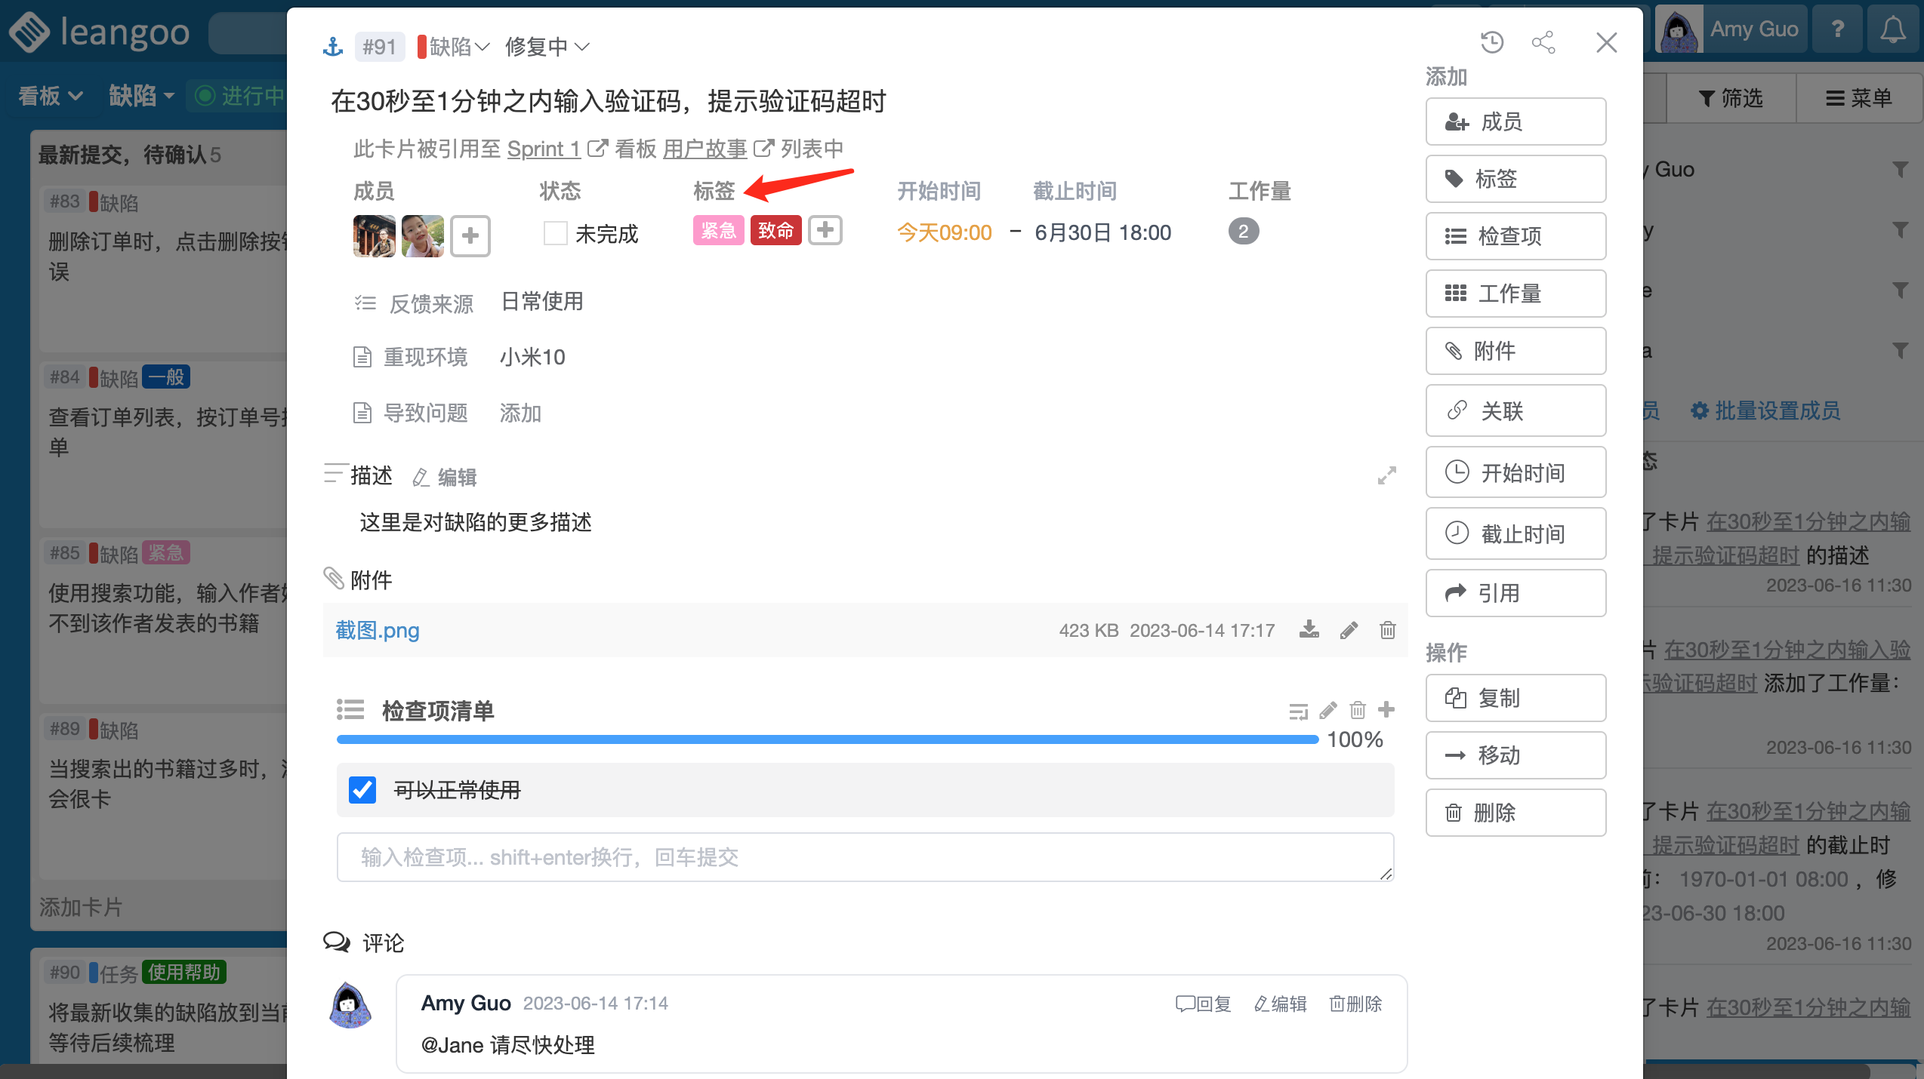Add a new checklist with plus icon

tap(1386, 710)
